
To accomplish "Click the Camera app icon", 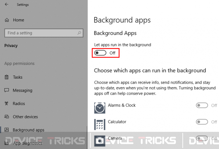I will [100, 141].
